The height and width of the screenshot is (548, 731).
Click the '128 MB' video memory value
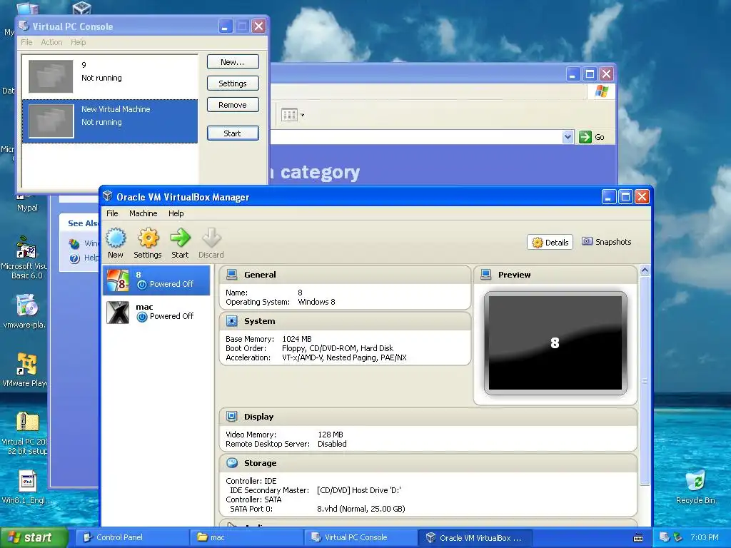[x=331, y=435]
